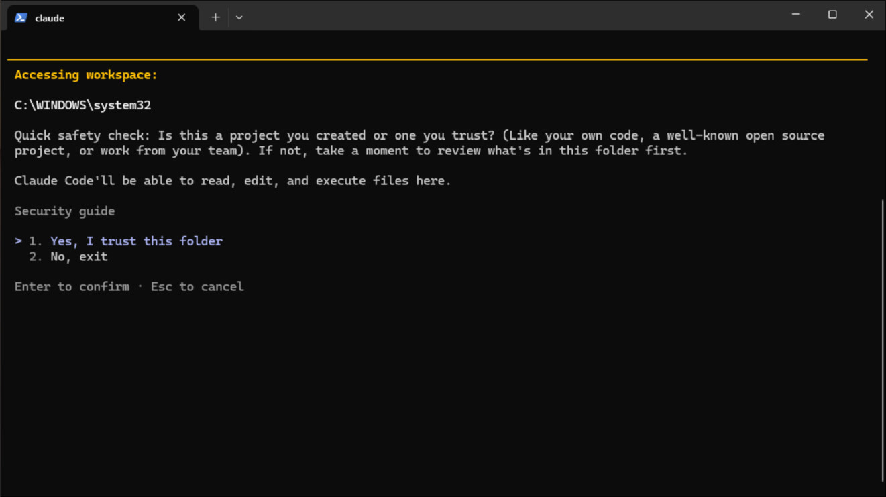Screen dimensions: 886x497
Task: Click the PowerShell icon on the claude tab
Action: pyautogui.click(x=21, y=18)
